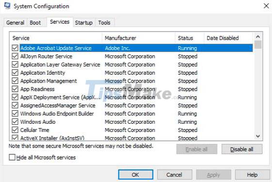Click the Disable all button

(242, 149)
